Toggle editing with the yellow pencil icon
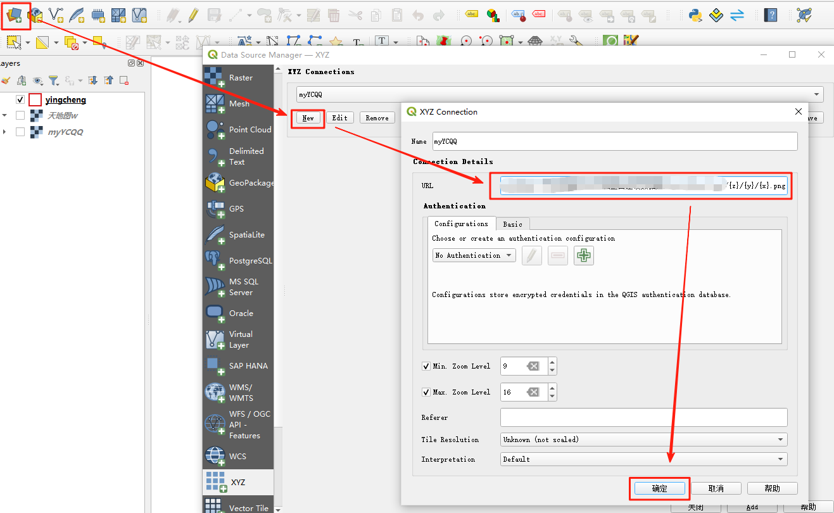The height and width of the screenshot is (513, 834). pyautogui.click(x=193, y=15)
